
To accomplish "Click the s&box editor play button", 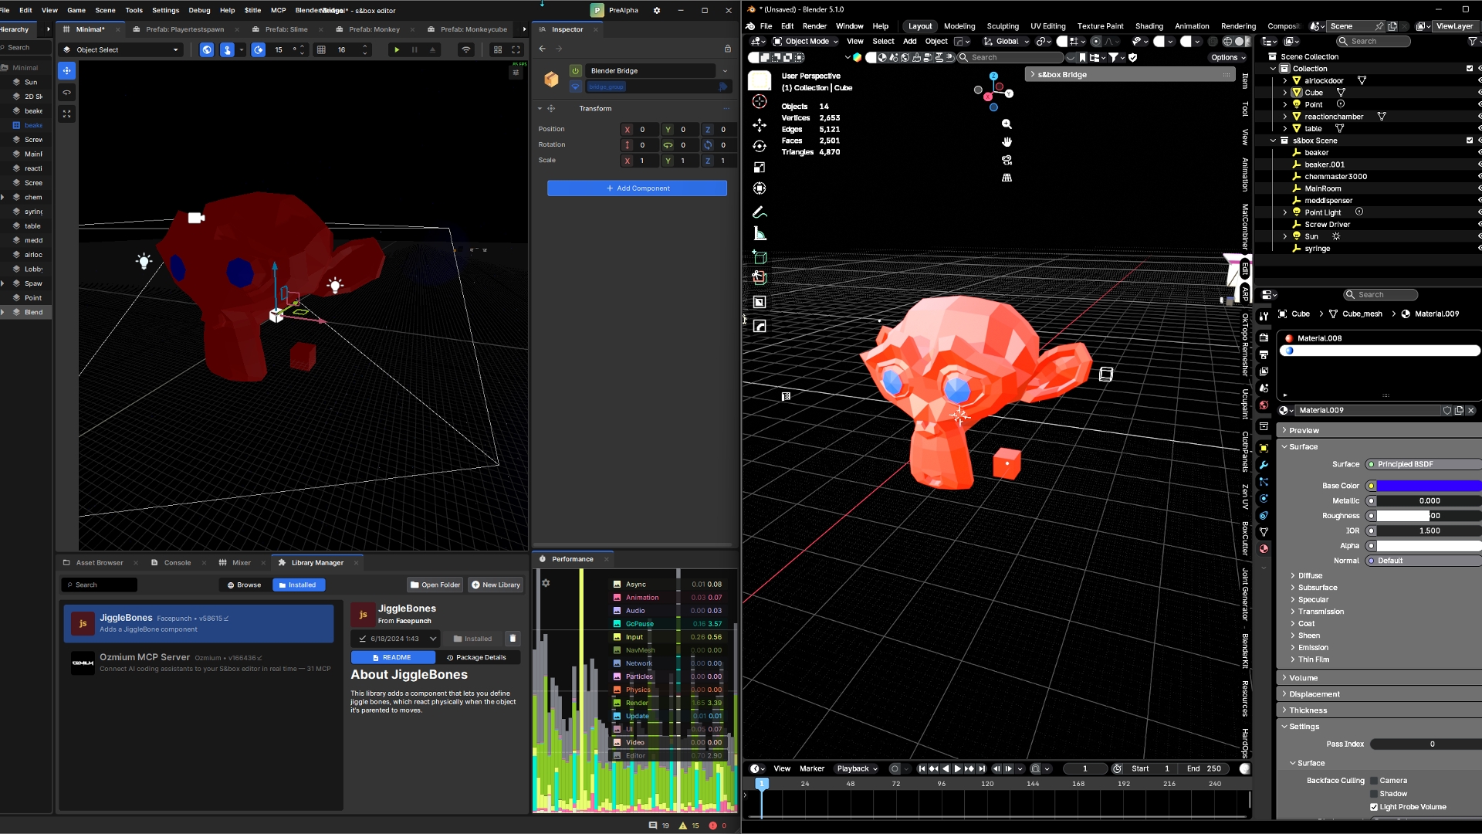I will tap(397, 49).
